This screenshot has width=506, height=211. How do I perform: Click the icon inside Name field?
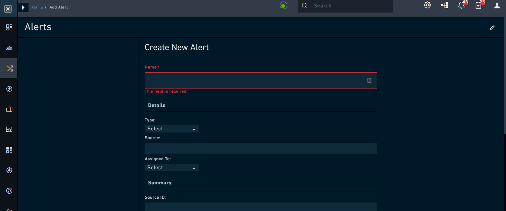tap(369, 80)
